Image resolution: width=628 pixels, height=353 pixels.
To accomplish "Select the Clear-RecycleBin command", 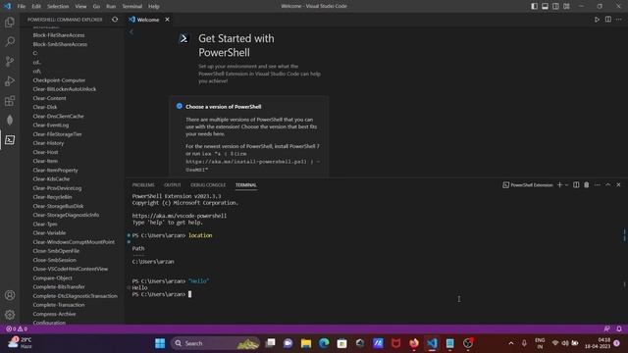I will 52,197.
